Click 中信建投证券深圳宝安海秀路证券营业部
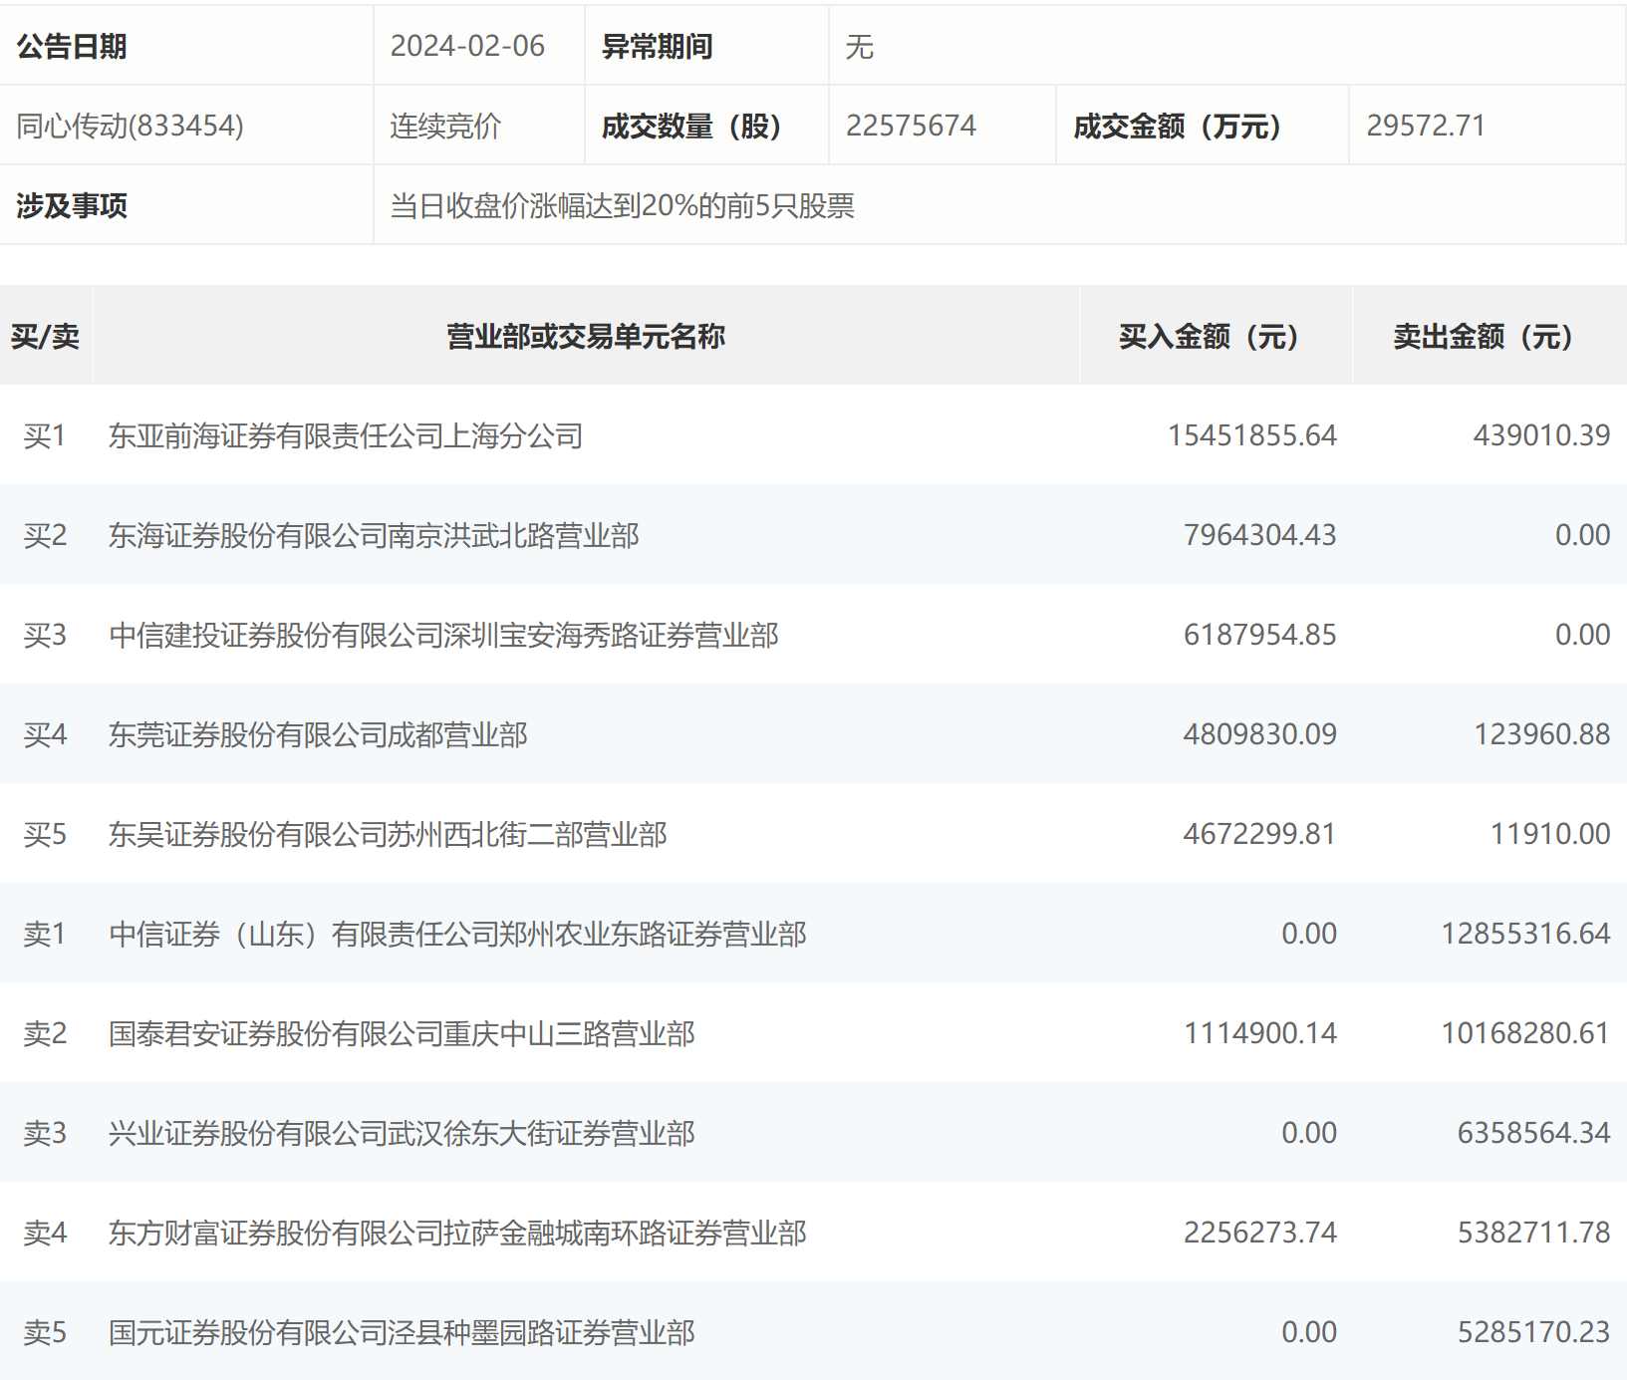Viewport: 1627px width, 1380px height. (443, 635)
